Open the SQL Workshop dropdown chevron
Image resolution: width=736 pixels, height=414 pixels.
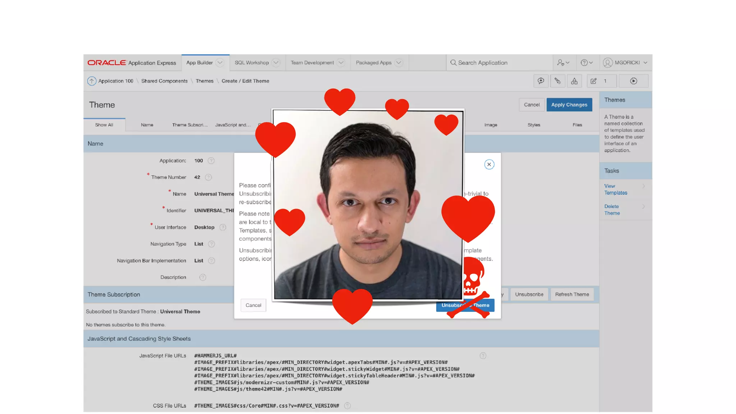click(276, 63)
